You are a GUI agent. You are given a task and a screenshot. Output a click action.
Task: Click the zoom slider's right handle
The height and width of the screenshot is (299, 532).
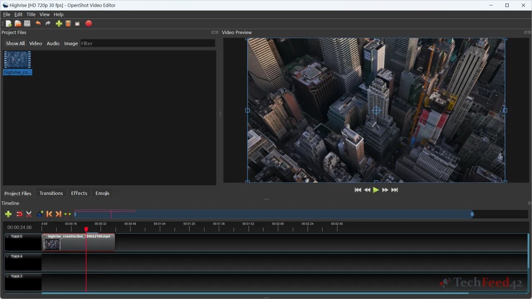coord(472,214)
